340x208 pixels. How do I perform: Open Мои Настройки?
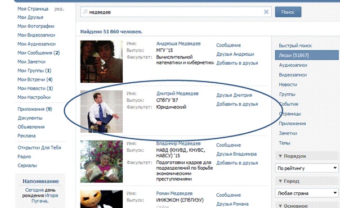point(34,97)
